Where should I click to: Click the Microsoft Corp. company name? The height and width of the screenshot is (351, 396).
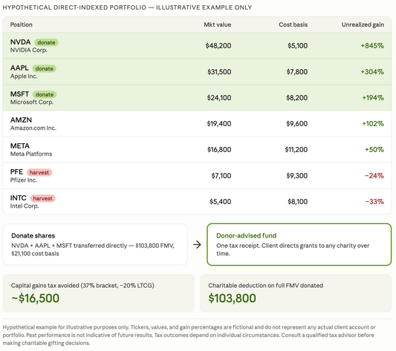point(32,102)
